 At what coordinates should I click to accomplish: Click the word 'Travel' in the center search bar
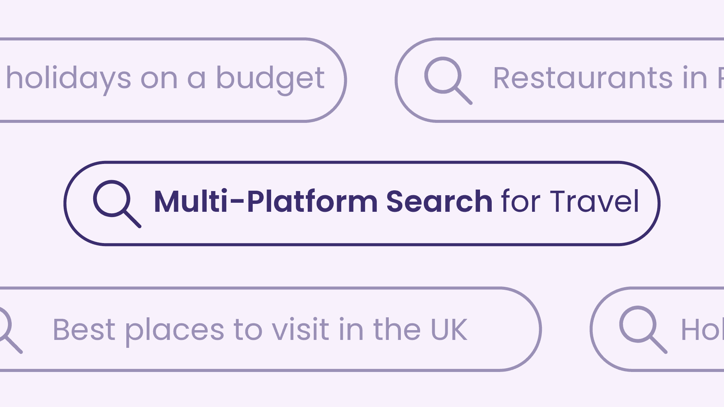(594, 202)
